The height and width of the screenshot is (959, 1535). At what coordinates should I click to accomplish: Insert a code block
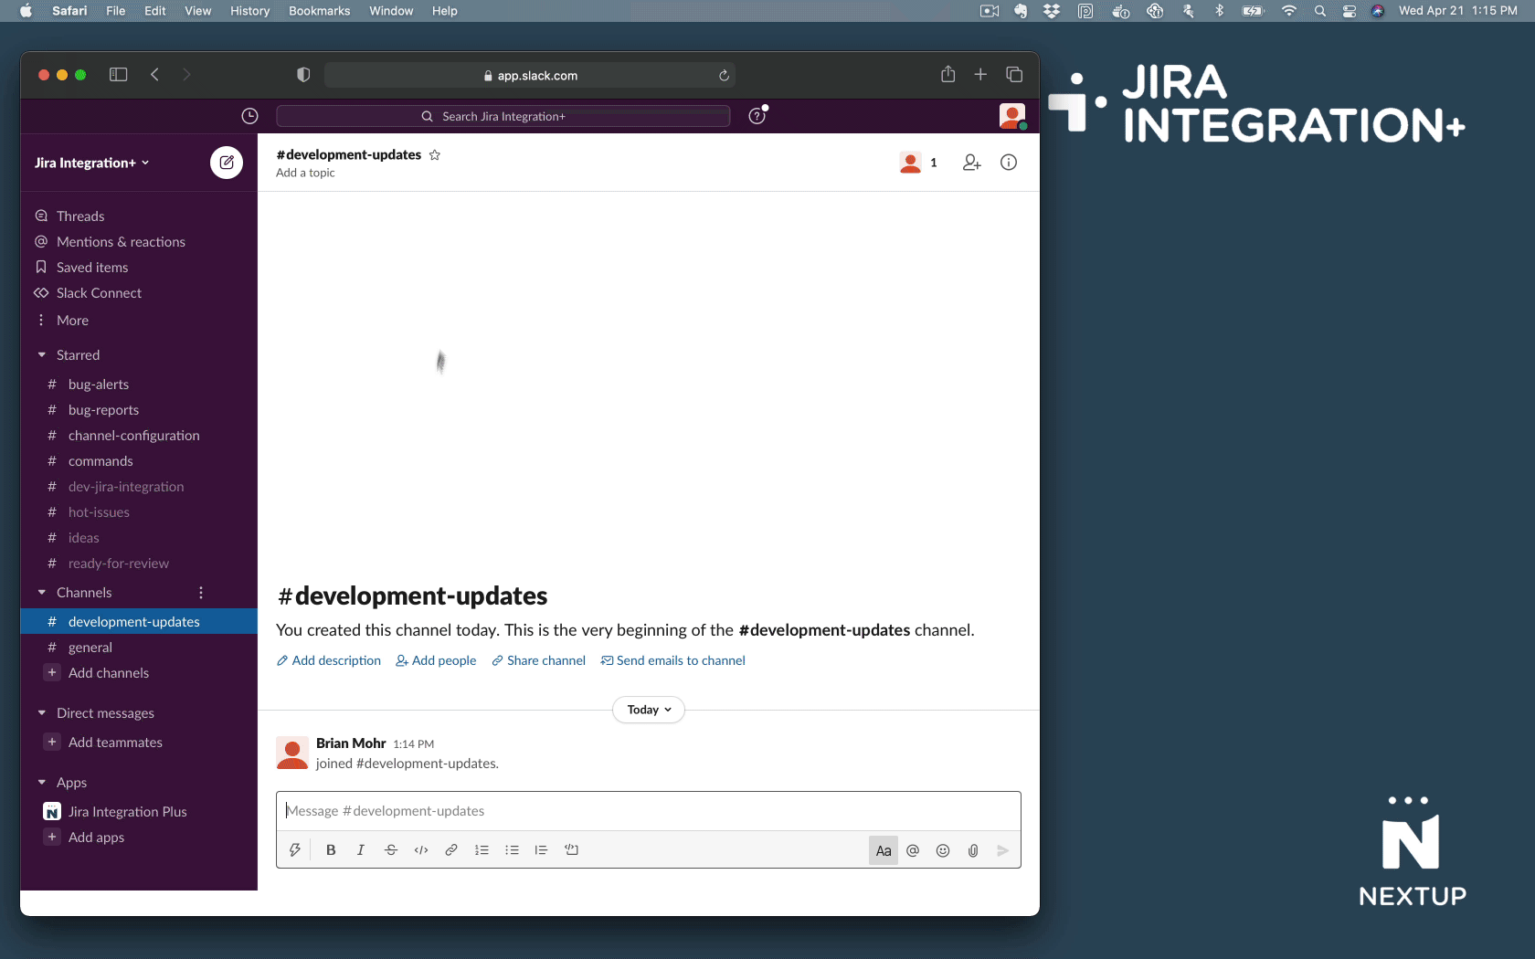coord(572,850)
